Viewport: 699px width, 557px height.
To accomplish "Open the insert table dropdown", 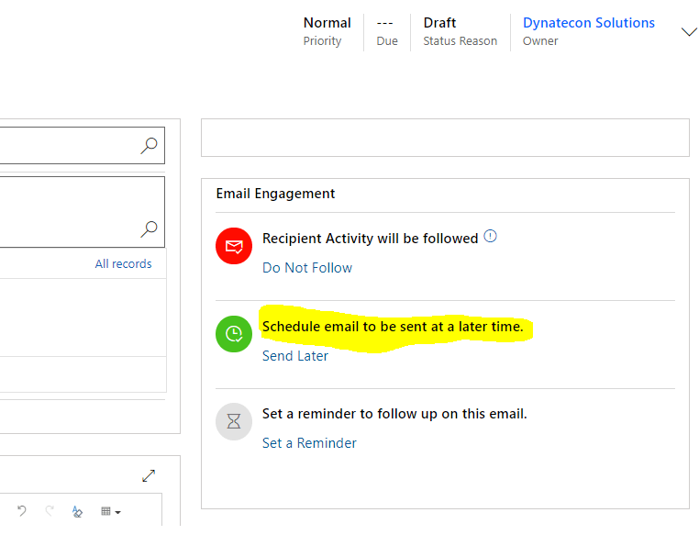I will [x=110, y=511].
